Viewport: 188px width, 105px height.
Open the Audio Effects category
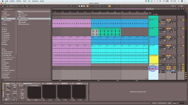7,35
